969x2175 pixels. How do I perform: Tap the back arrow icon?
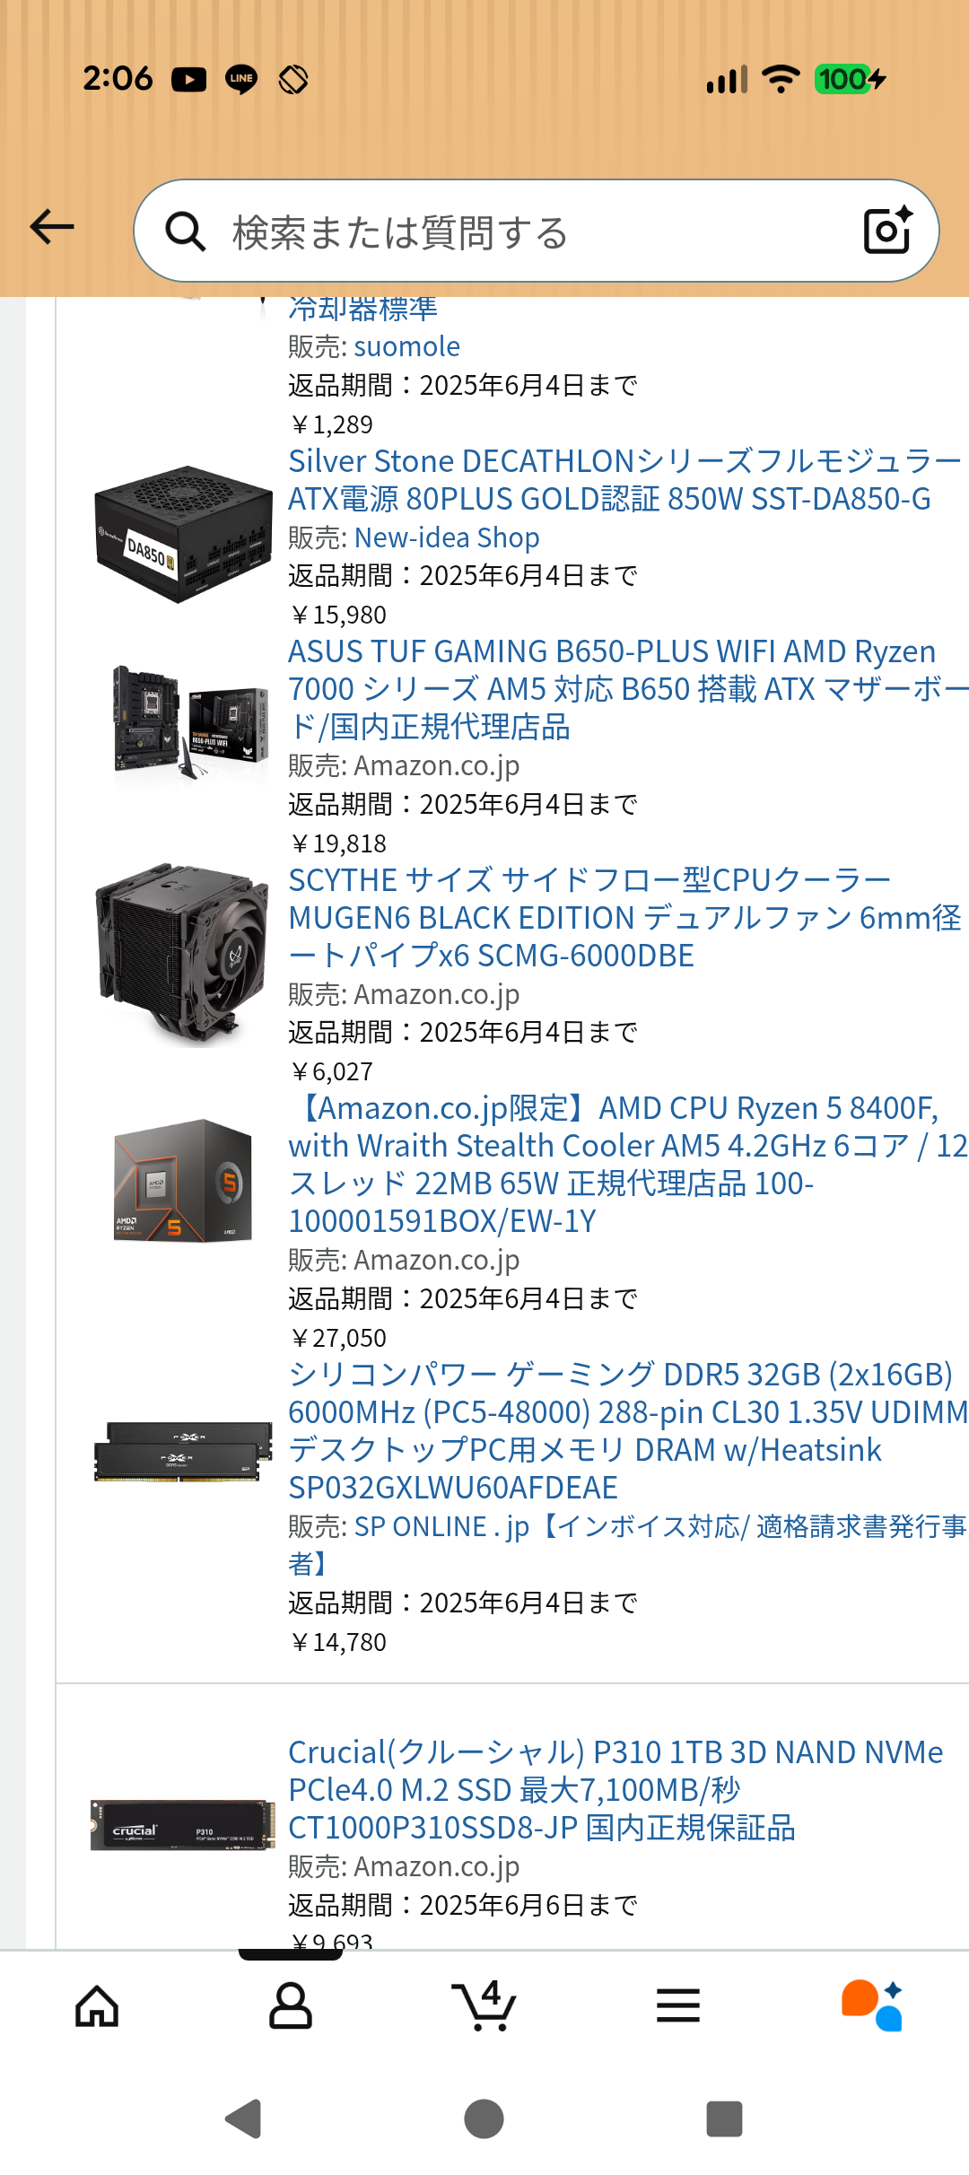click(x=52, y=227)
